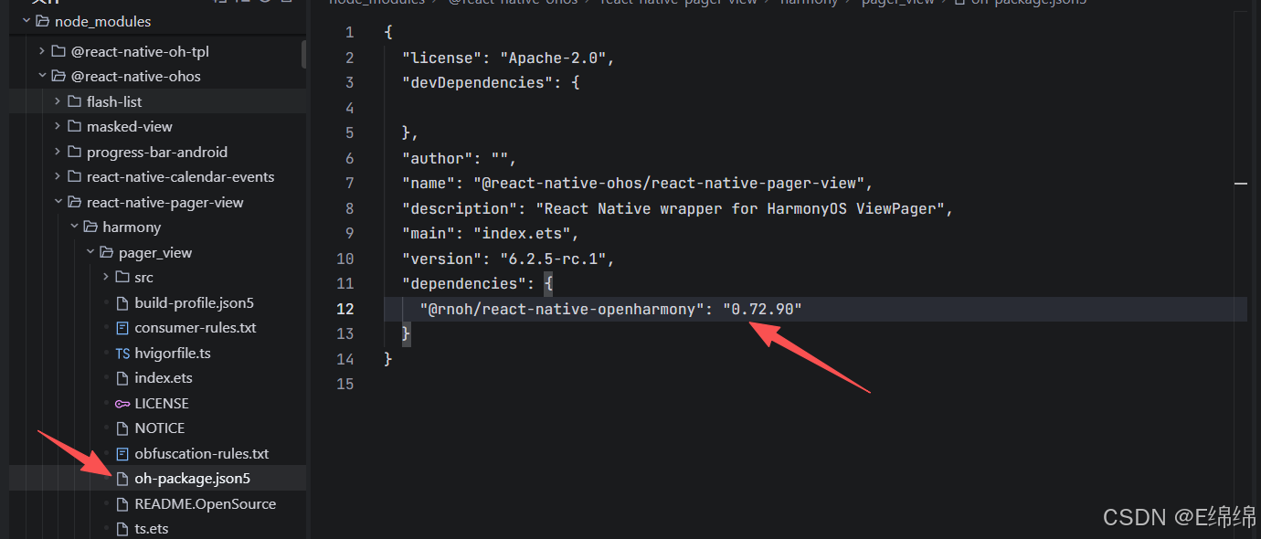Click the @react-native-ohos open-folder icon
The height and width of the screenshot is (539, 1261).
[x=58, y=76]
